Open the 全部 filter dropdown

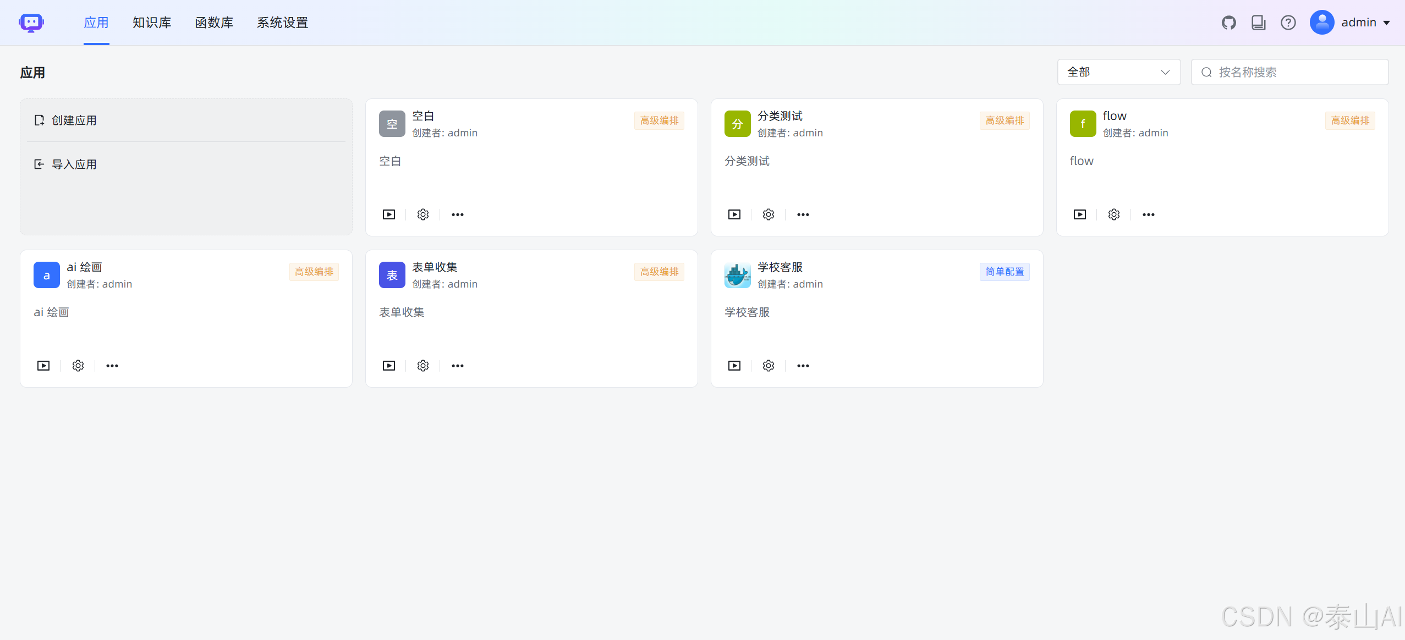coord(1118,72)
